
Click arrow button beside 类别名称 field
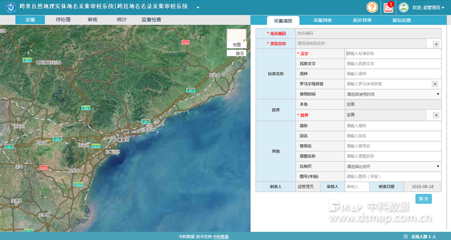click(436, 44)
